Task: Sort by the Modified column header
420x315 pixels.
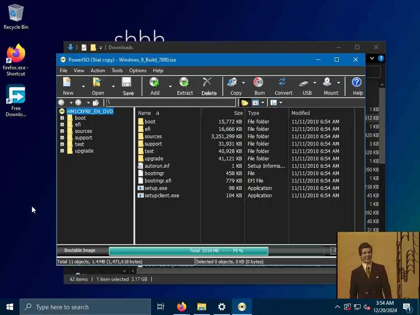Action: (x=322, y=113)
